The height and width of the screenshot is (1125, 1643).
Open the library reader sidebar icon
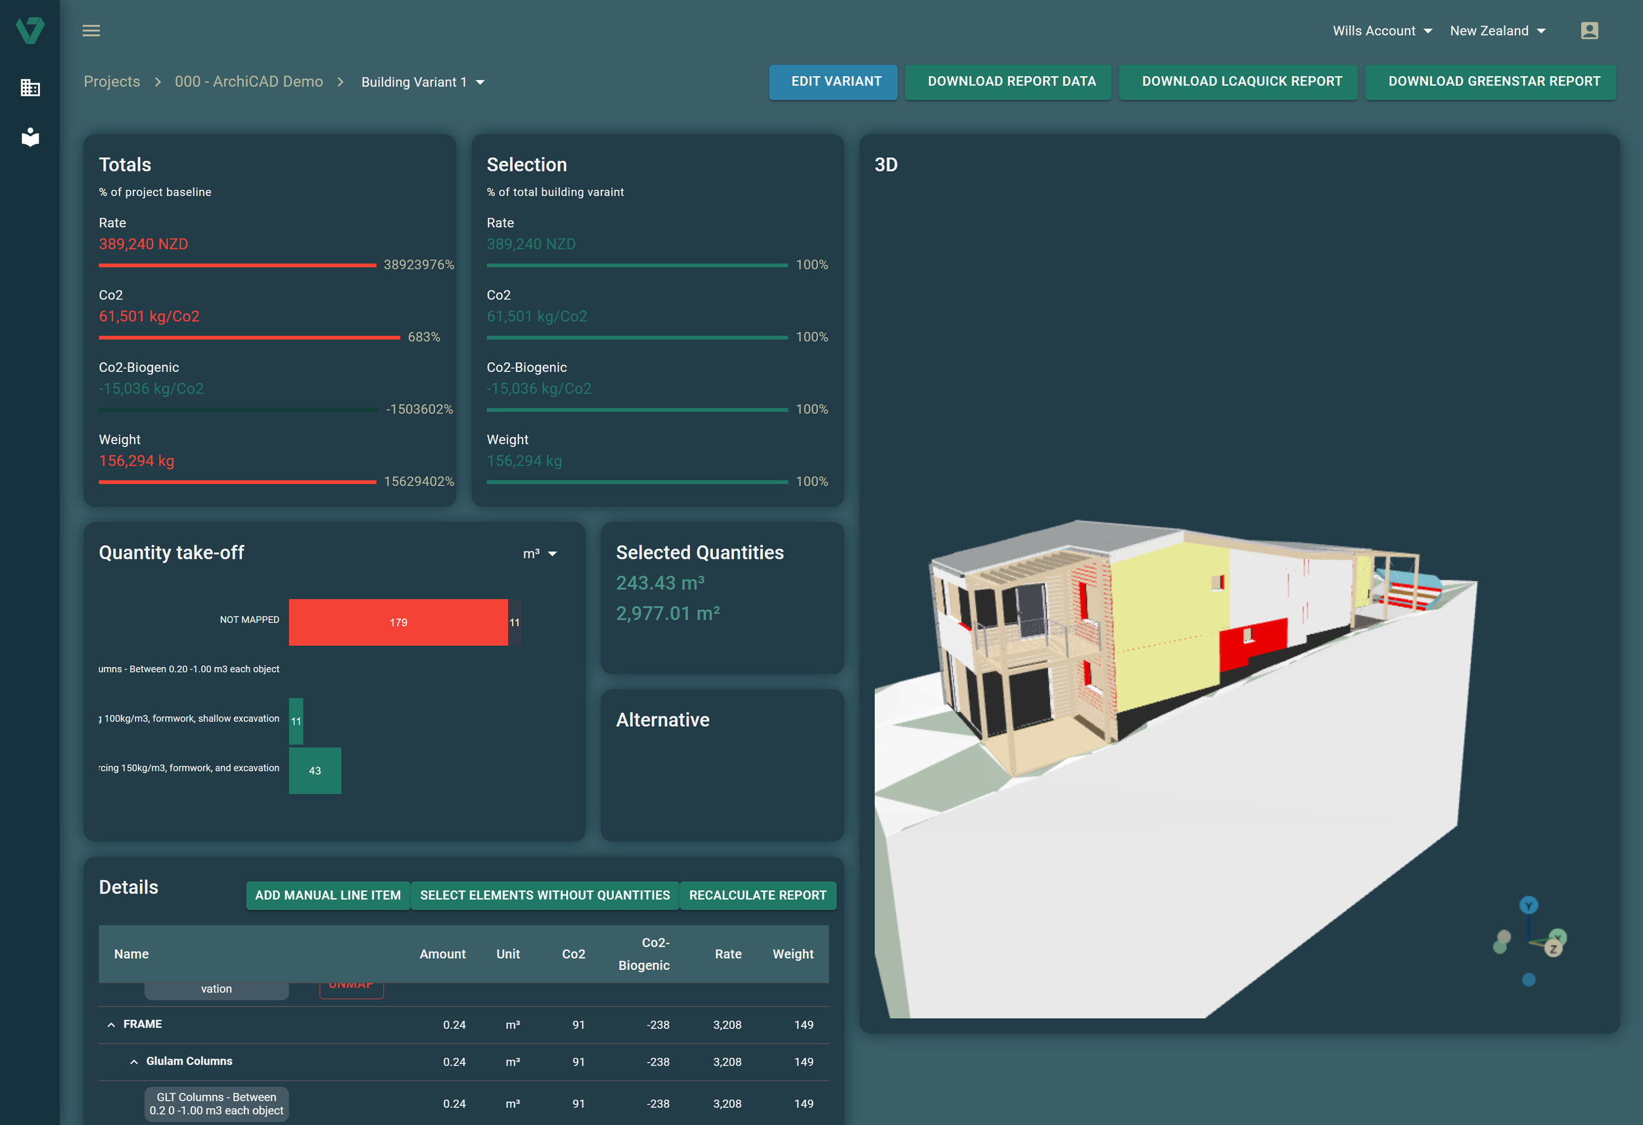30,137
